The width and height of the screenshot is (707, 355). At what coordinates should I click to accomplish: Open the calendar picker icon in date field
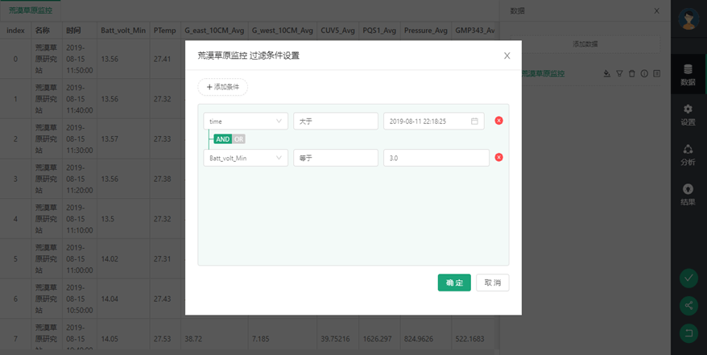474,122
